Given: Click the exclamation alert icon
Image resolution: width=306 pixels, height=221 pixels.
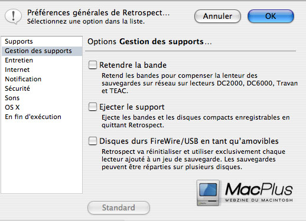Looking at the screenshot, I should coord(13,17).
